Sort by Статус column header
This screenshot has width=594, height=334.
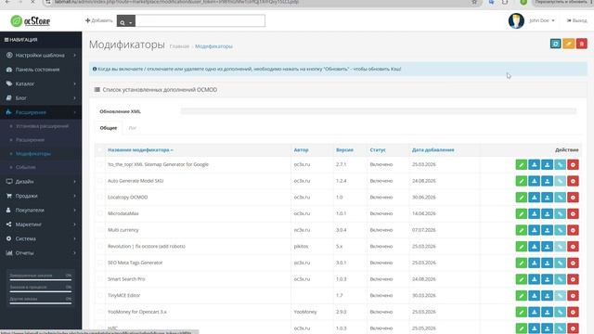pyautogui.click(x=378, y=150)
